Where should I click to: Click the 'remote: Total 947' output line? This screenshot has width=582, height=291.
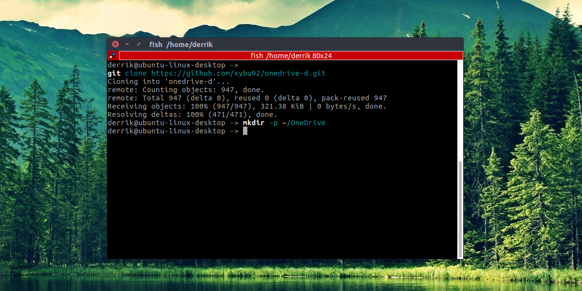247,98
